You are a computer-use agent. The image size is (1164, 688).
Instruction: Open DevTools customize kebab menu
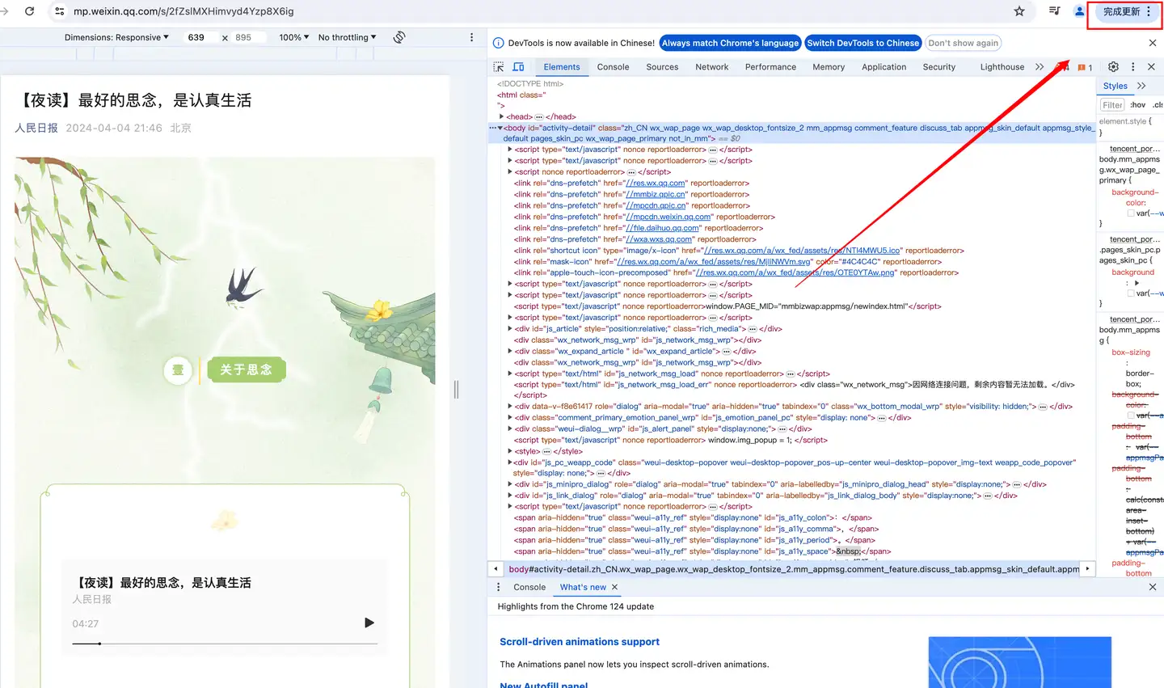click(1132, 67)
